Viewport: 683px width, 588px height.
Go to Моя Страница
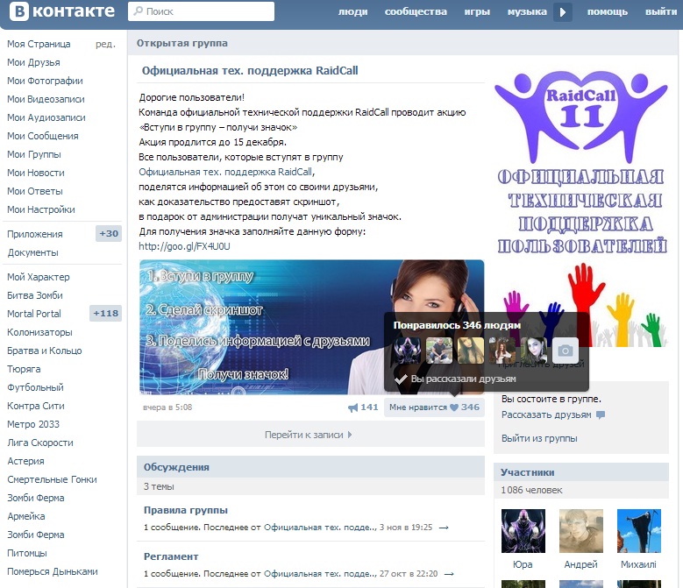pyautogui.click(x=39, y=44)
